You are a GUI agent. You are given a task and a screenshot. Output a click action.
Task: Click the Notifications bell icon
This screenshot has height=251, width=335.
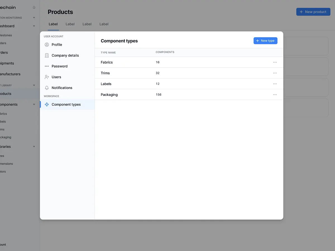pos(46,88)
